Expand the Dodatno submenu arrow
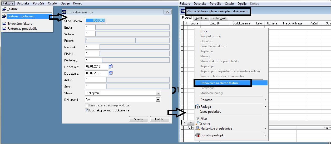 pos(265,100)
